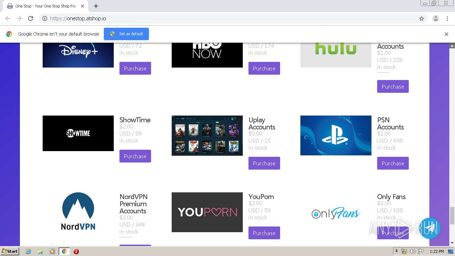Reload the current page

coord(31,18)
